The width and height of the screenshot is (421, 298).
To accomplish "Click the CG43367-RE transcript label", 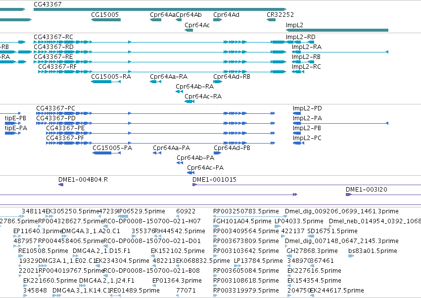I will [x=53, y=57].
